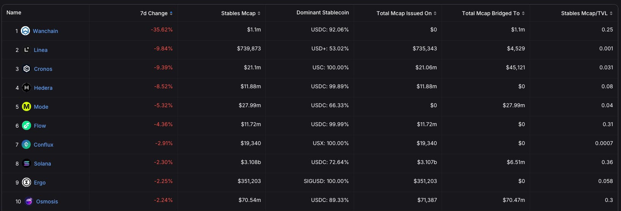Viewport: 621px width, 211px height.
Task: Sort by Total Mcap Issued On arrows
Action: 435,13
